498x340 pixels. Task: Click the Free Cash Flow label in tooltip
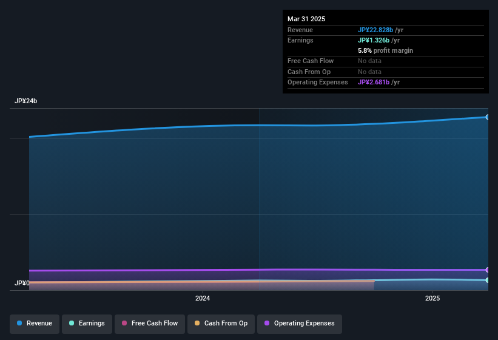311,61
